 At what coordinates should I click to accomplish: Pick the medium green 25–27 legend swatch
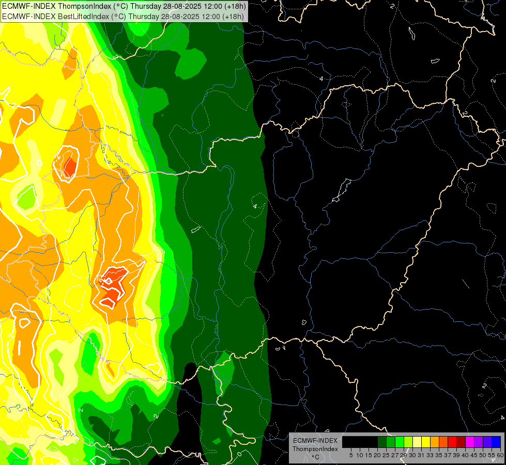tap(391, 442)
